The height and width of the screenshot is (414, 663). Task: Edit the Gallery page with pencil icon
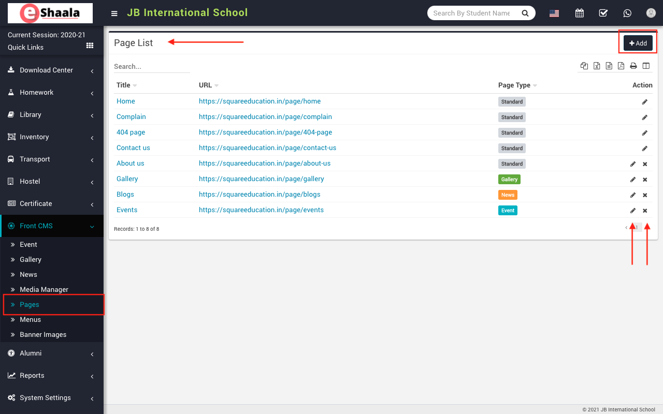pos(632,180)
